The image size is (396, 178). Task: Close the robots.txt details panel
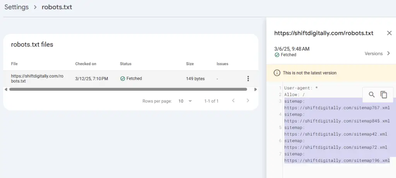389,33
